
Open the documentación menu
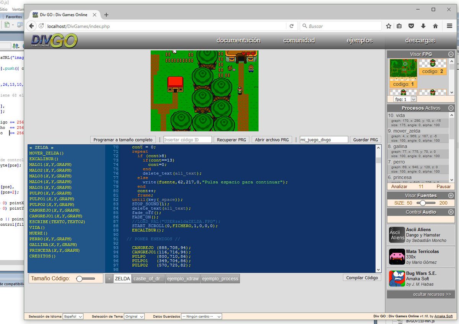coord(238,41)
